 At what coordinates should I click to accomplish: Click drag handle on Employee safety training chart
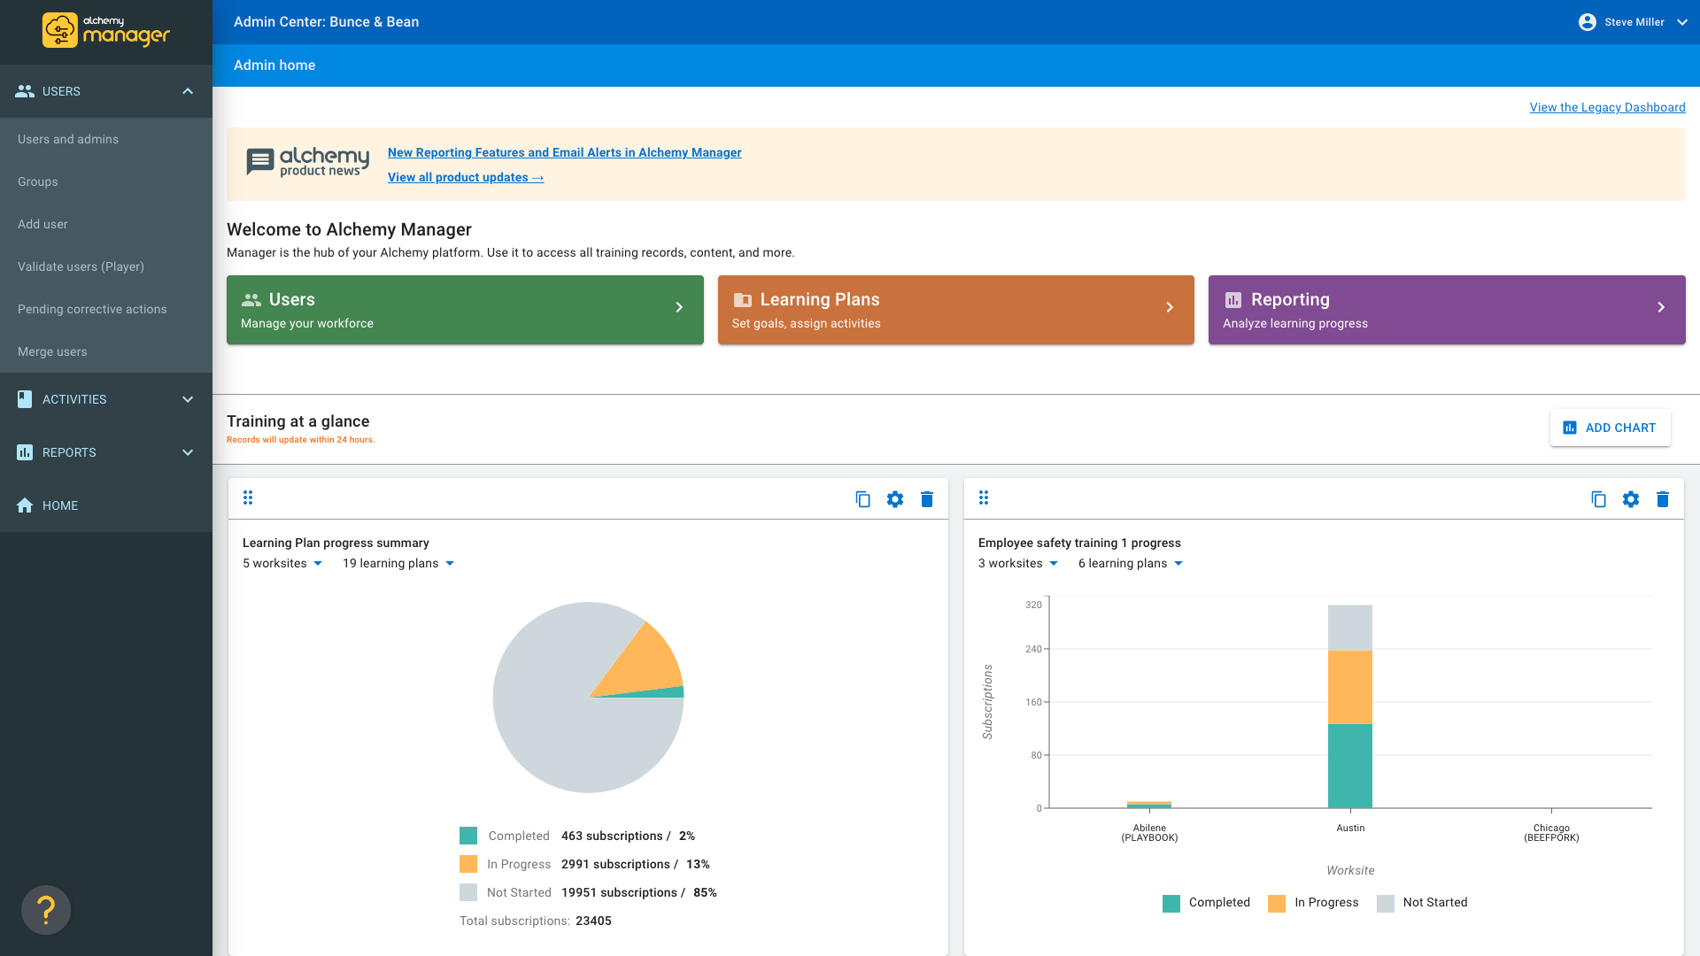pos(984,498)
